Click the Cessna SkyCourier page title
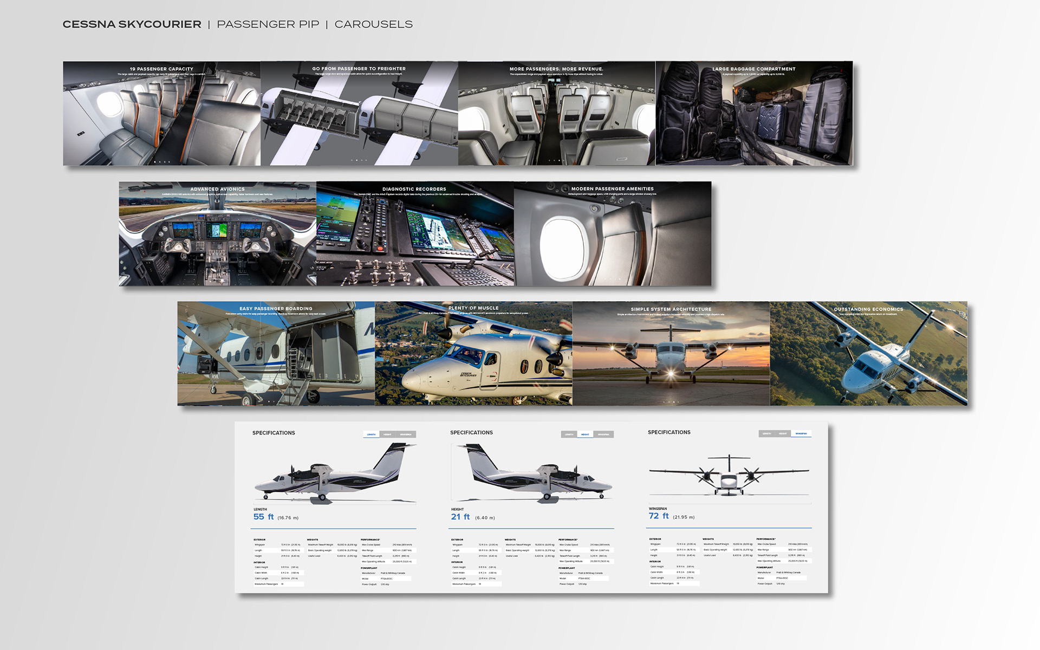This screenshot has height=650, width=1040. coord(132,24)
